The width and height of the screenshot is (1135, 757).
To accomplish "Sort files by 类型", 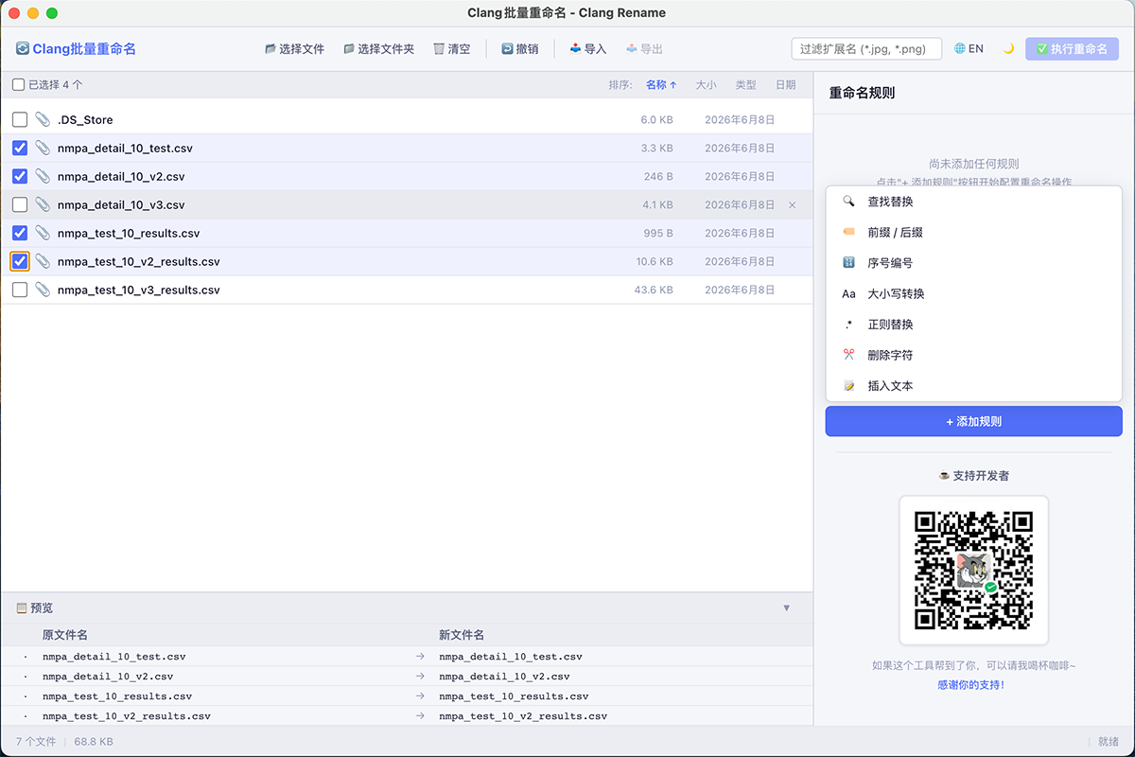I will [x=745, y=84].
